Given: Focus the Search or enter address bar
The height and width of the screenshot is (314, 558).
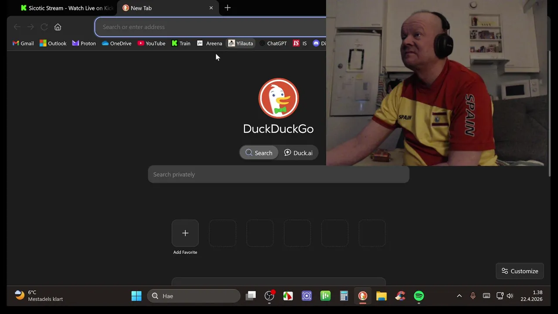Looking at the screenshot, I should [211, 27].
